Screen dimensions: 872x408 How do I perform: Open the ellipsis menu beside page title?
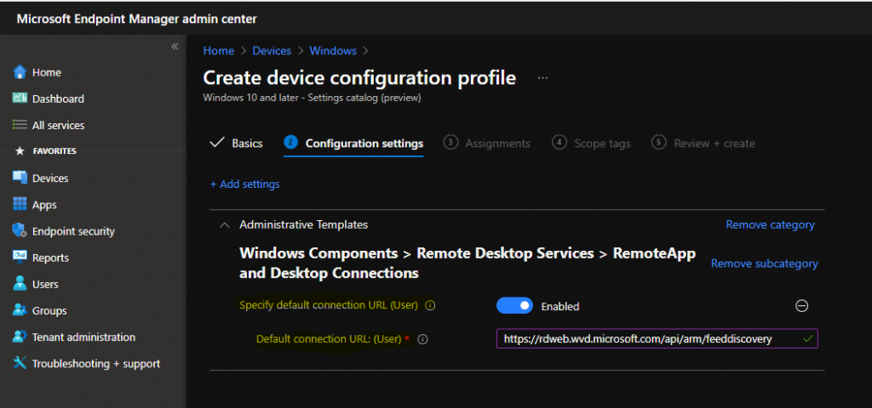(x=542, y=78)
